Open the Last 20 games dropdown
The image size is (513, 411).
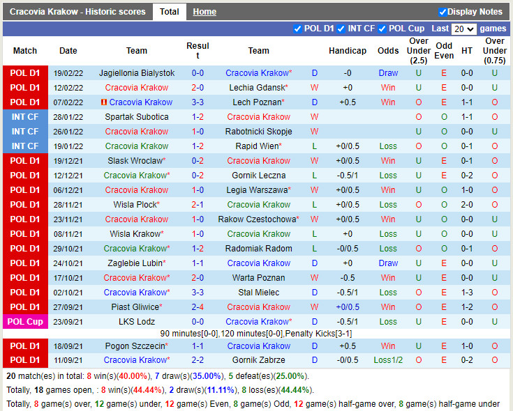tap(463, 29)
